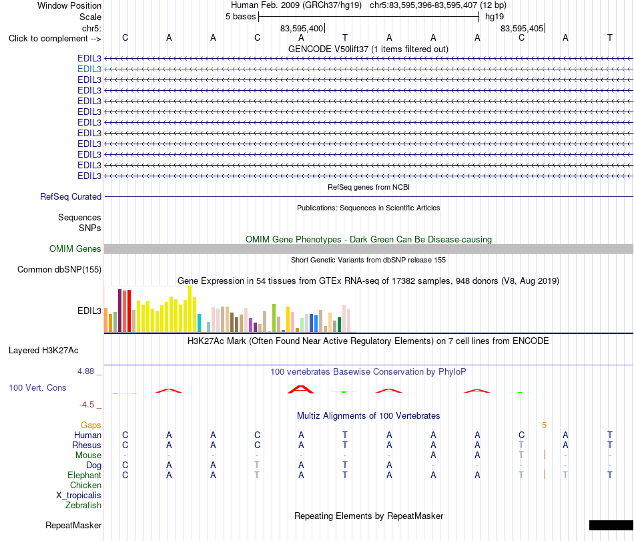
Task: Click the Rhesus species label
Action: pyautogui.click(x=87, y=445)
